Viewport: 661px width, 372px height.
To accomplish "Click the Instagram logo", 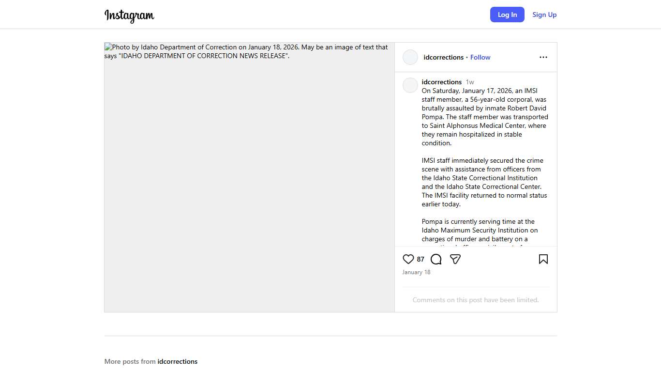I will (129, 15).
